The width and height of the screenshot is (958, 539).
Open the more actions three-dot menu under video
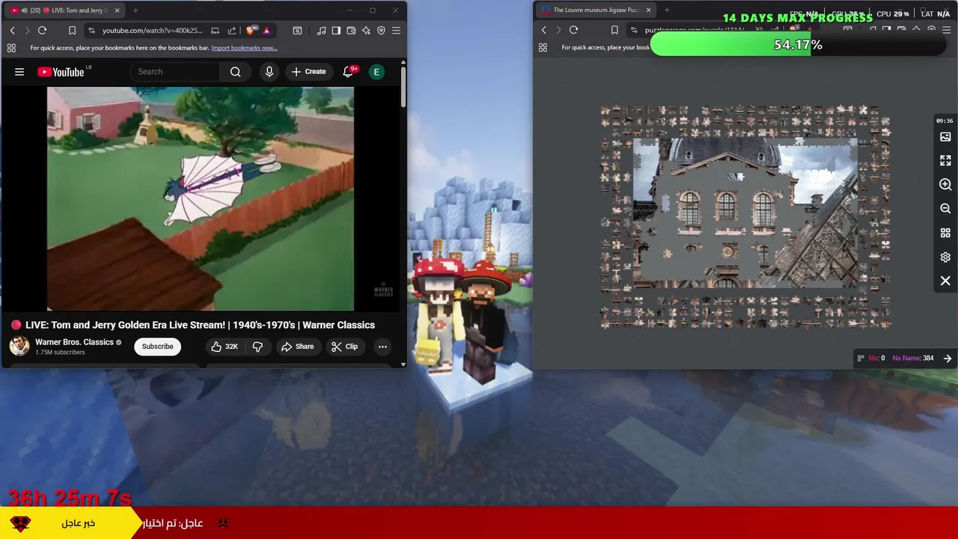(x=382, y=347)
